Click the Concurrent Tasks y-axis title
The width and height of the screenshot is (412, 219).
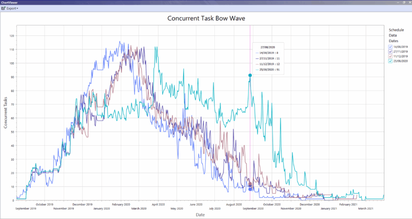6,112
